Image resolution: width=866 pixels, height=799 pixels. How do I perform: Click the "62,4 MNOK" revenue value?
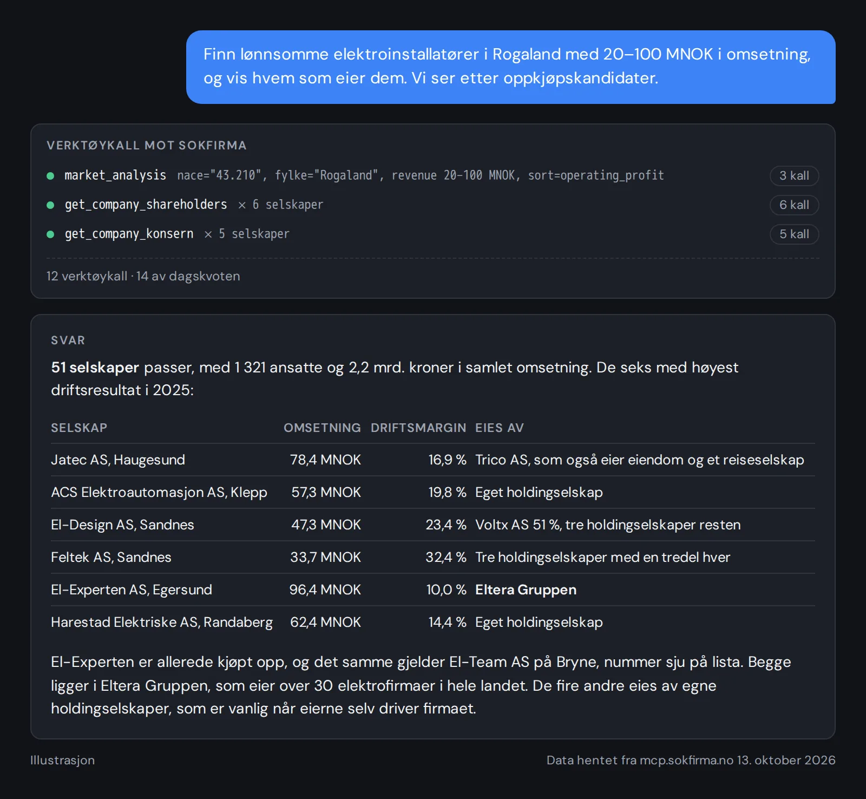(325, 622)
